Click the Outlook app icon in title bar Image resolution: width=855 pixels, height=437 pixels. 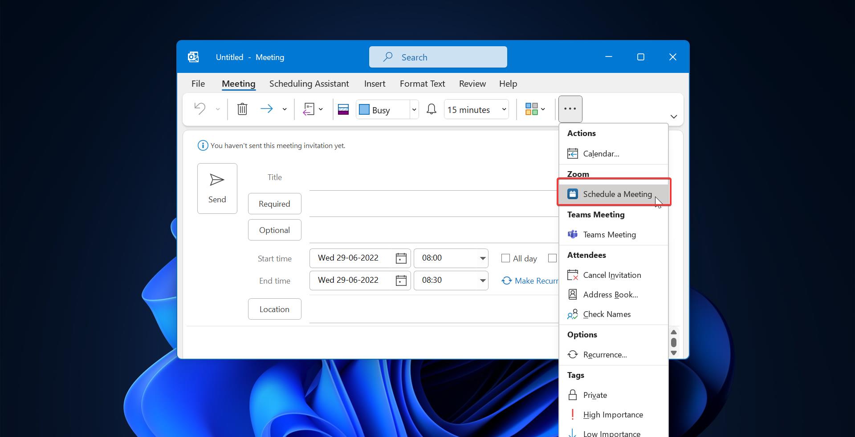point(193,57)
